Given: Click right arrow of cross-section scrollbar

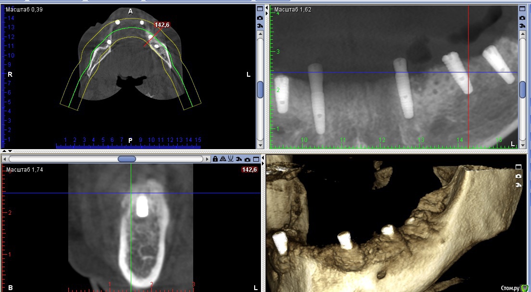Looking at the screenshot, I should [x=207, y=159].
